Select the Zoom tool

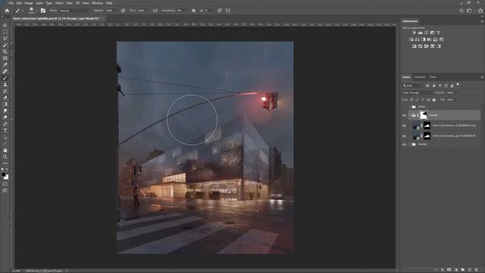click(x=5, y=157)
